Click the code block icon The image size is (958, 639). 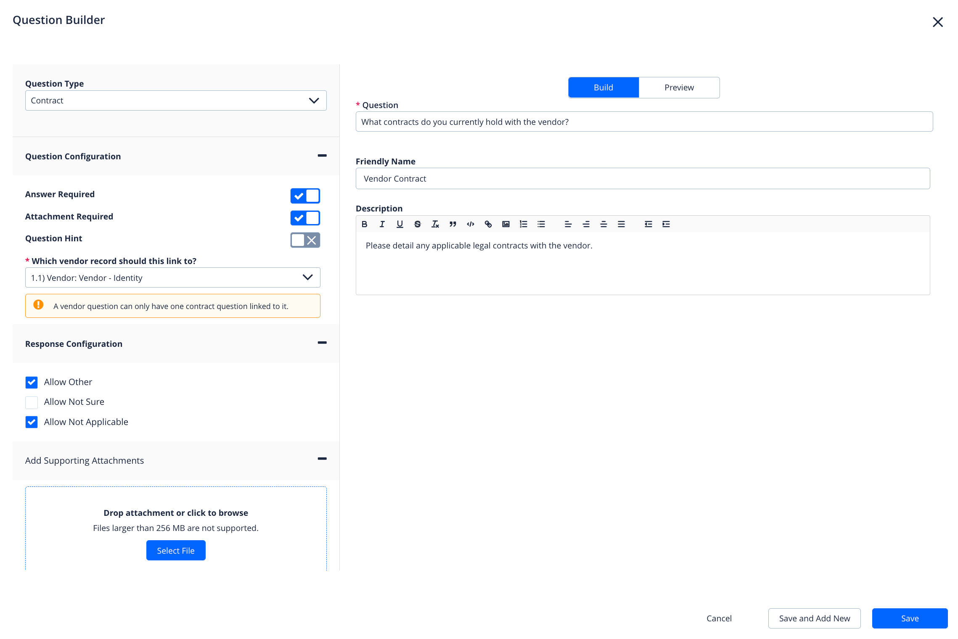pyautogui.click(x=470, y=224)
